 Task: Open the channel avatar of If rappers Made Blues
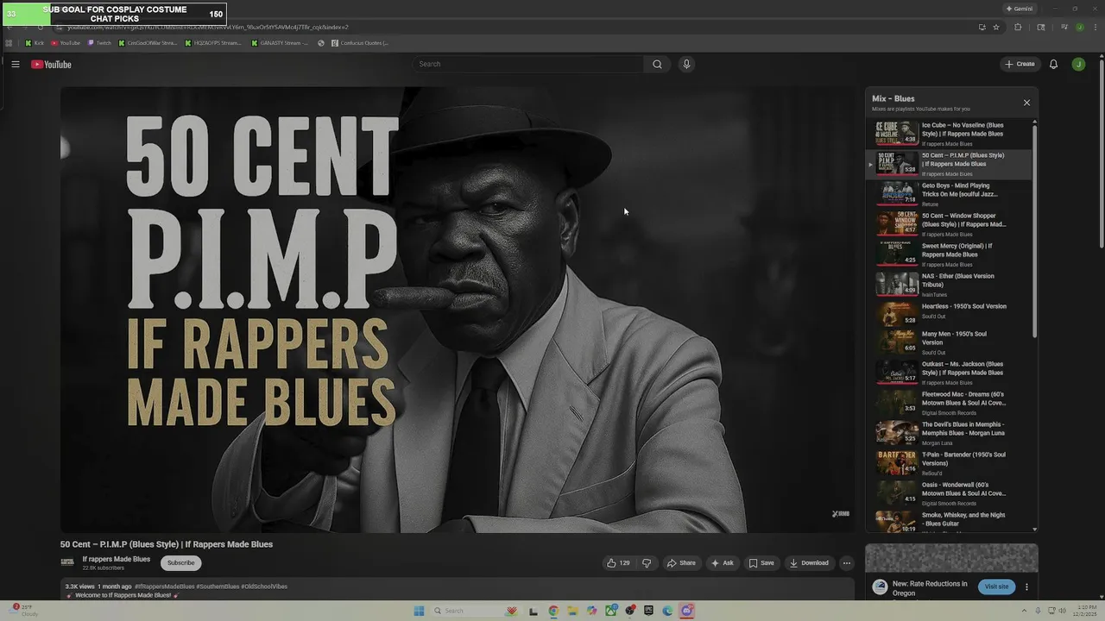pyautogui.click(x=67, y=562)
